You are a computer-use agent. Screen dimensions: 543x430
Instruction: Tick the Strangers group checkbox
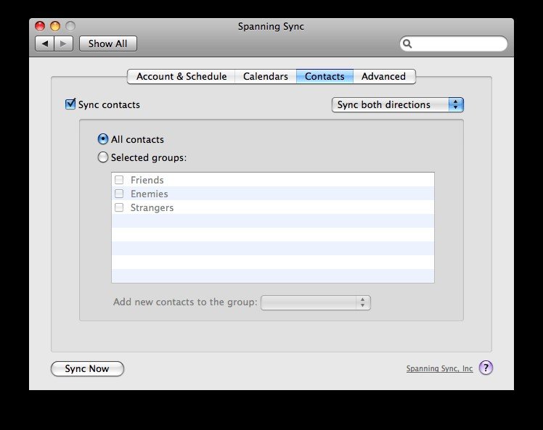(x=119, y=207)
